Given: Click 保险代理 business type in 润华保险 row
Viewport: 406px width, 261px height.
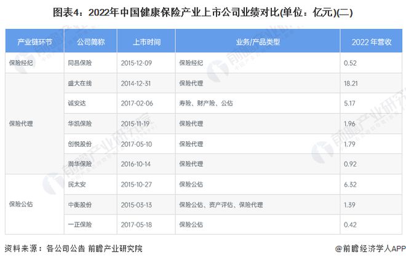Looking at the screenshot, I should [191, 164].
